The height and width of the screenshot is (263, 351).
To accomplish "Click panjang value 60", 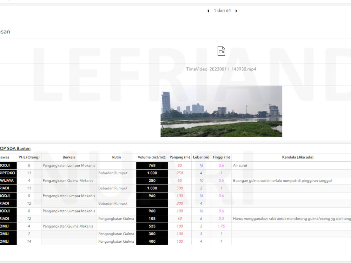I will (x=180, y=219).
